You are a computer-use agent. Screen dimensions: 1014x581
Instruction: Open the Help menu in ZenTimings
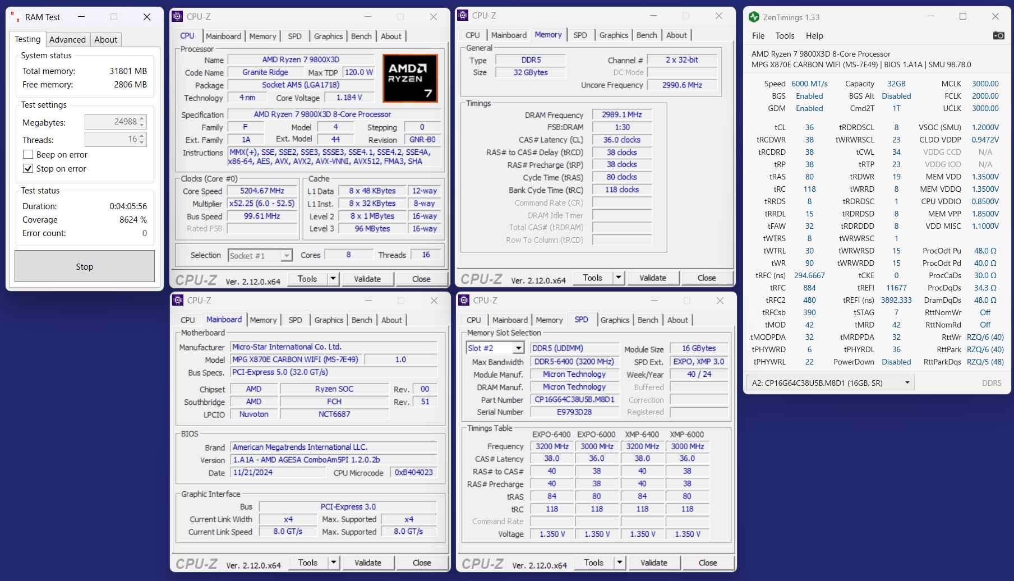point(814,35)
